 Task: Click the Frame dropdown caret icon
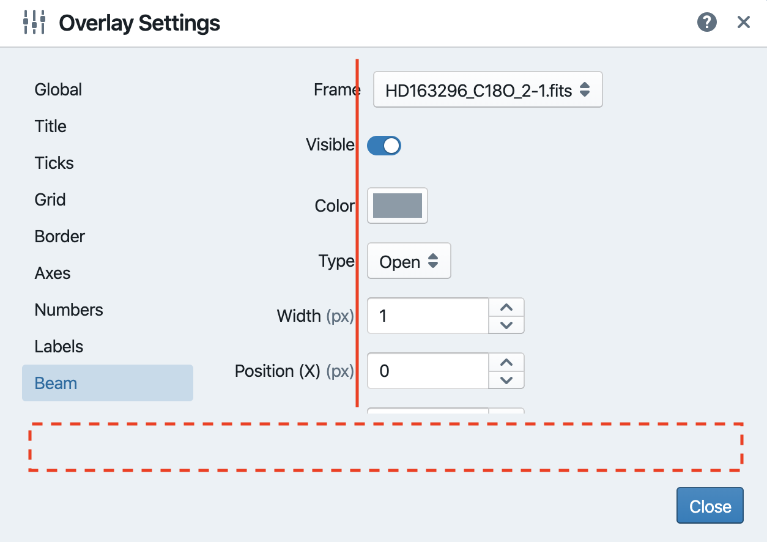click(x=585, y=89)
